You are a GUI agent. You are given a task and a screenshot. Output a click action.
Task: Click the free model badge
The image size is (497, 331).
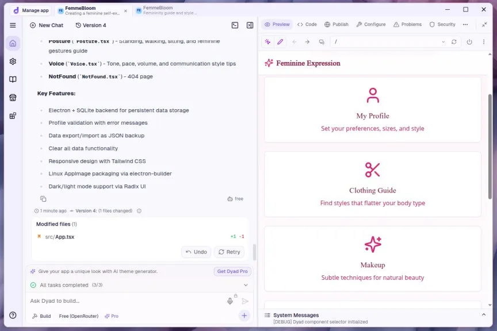pyautogui.click(x=235, y=199)
